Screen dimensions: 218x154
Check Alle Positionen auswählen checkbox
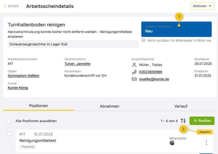(9, 121)
